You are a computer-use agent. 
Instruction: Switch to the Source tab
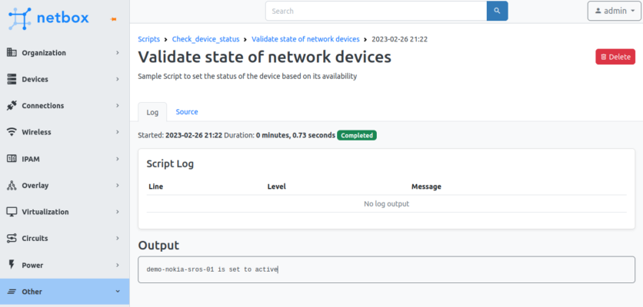(187, 112)
